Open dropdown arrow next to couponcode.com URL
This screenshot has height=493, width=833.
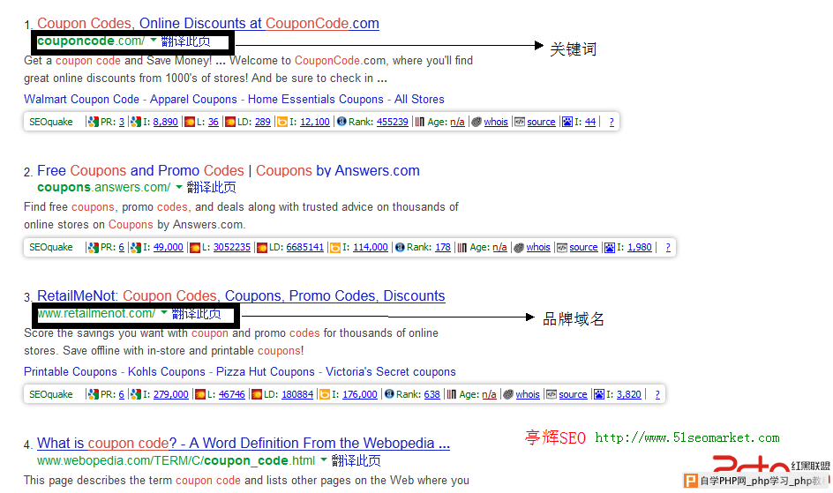tap(154, 41)
